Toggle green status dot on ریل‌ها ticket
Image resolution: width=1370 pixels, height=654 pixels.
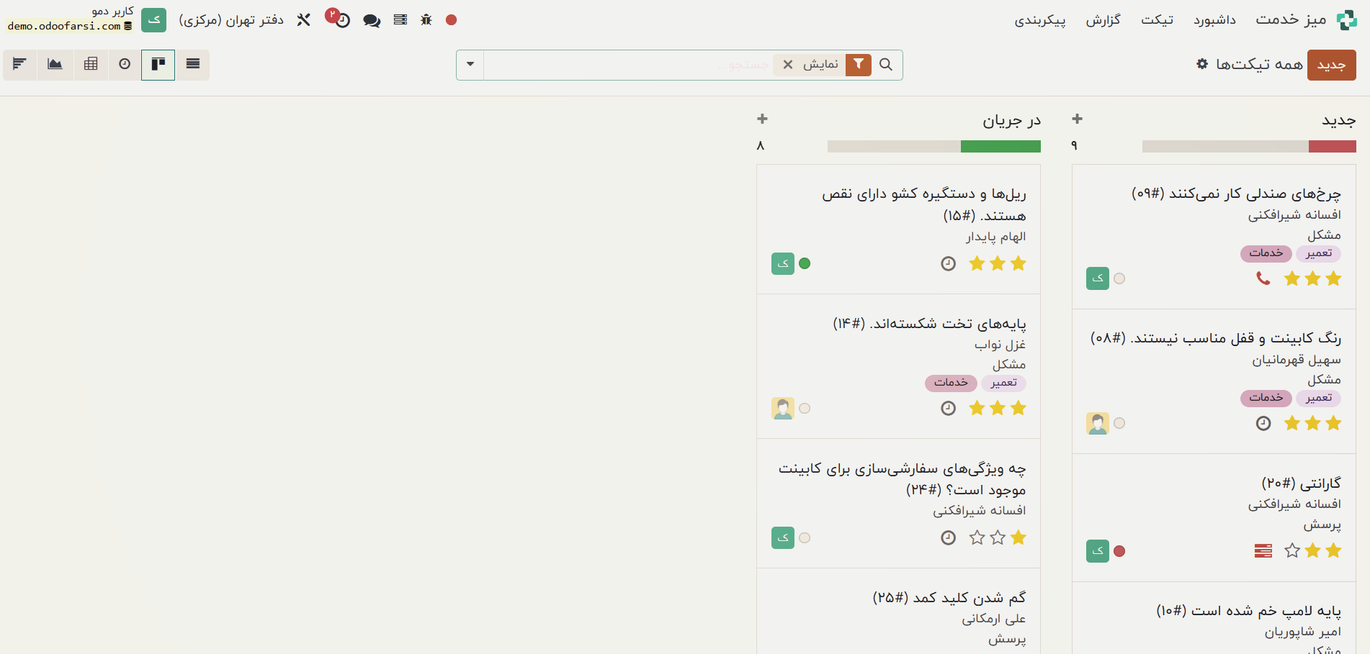click(x=805, y=263)
